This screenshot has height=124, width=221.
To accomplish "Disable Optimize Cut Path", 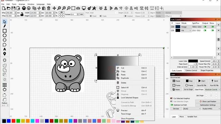I will click(x=172, y=105).
